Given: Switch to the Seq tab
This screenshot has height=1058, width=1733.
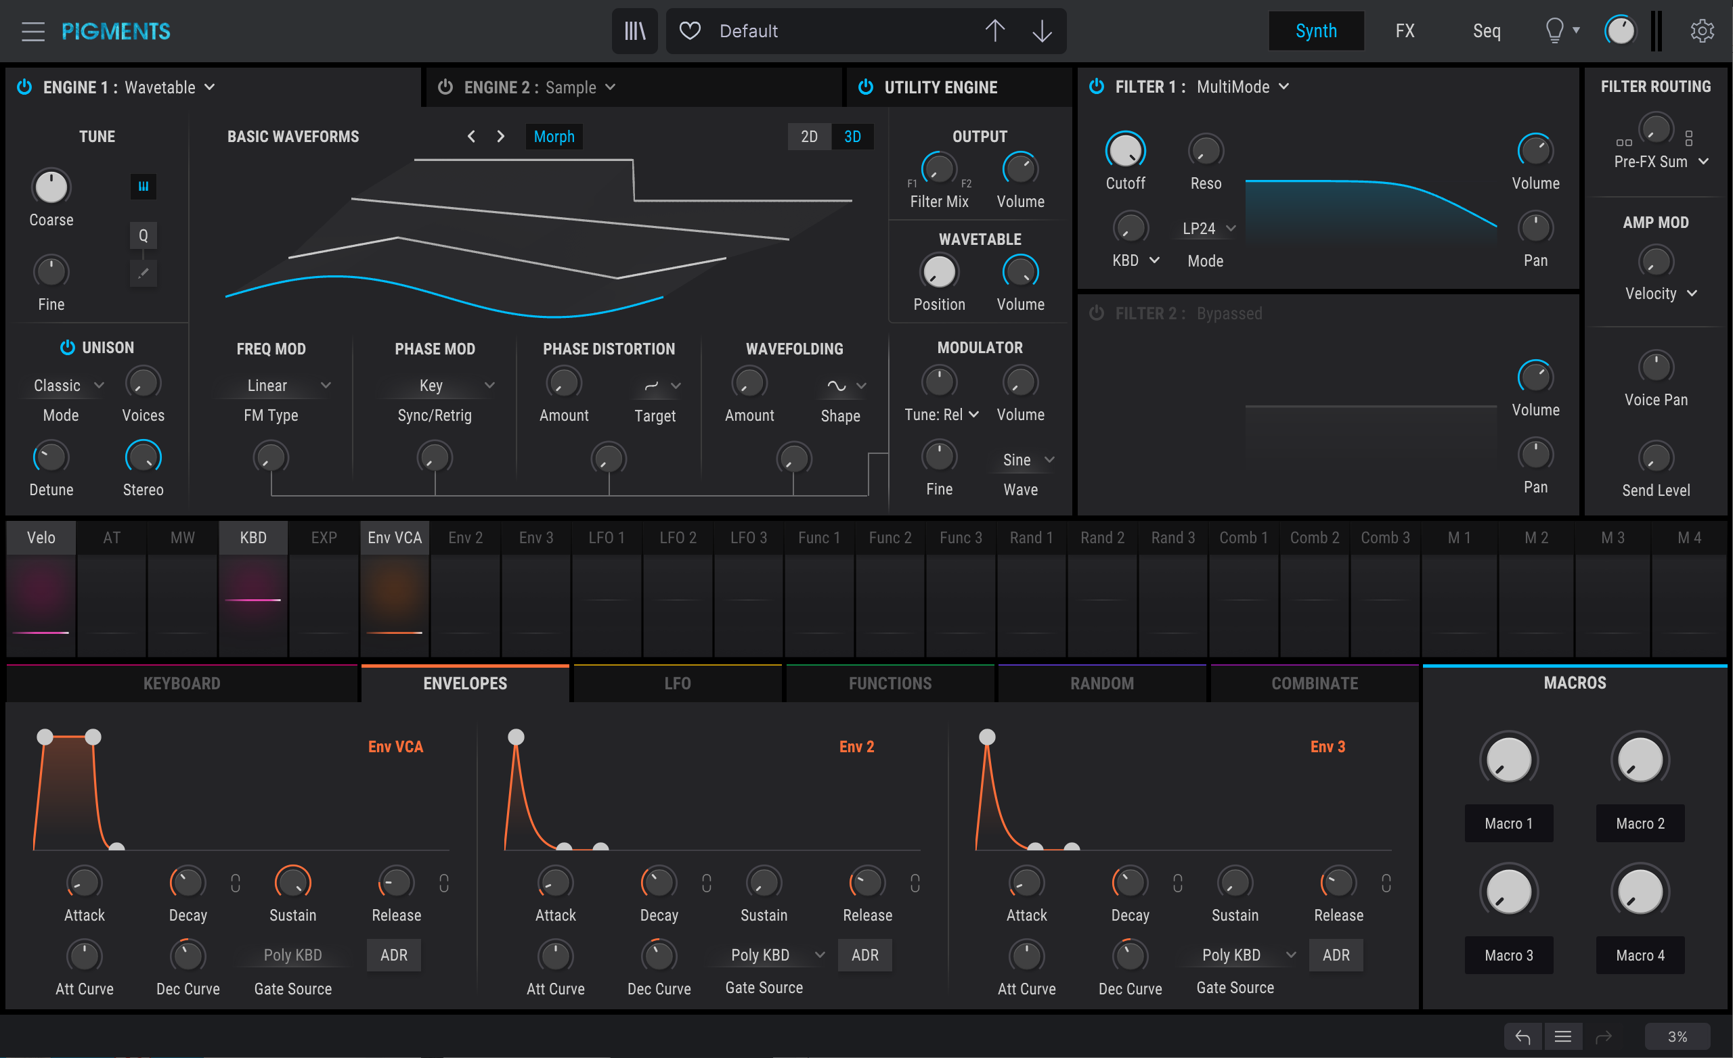Looking at the screenshot, I should (1486, 31).
